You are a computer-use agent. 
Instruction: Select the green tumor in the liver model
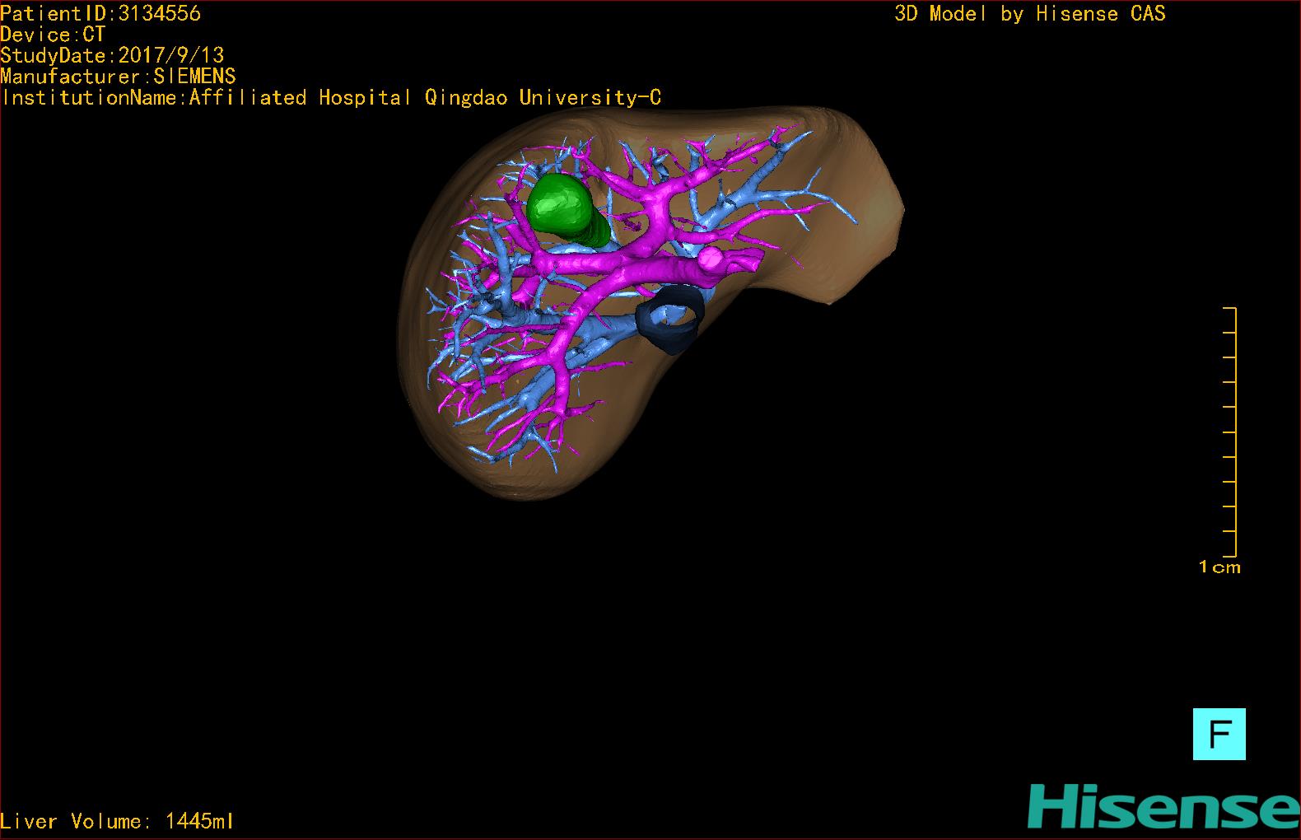point(567,209)
